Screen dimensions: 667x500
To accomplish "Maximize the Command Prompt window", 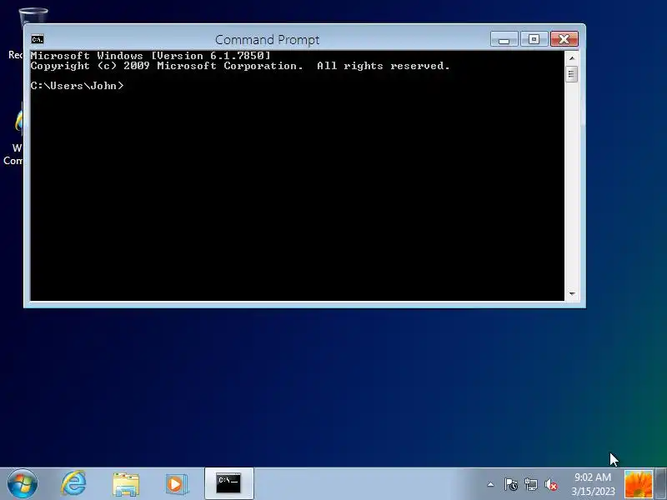I will (534, 39).
